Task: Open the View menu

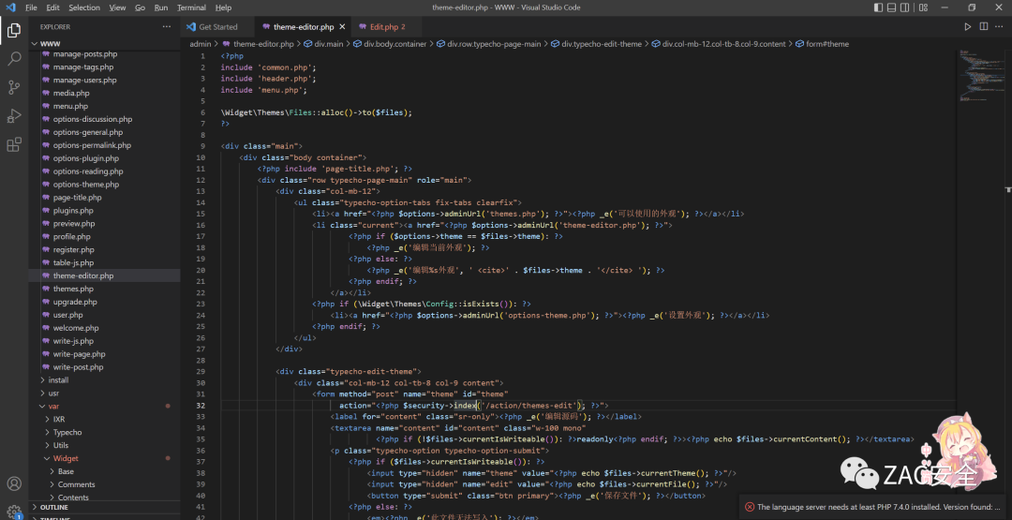Action: tap(117, 7)
